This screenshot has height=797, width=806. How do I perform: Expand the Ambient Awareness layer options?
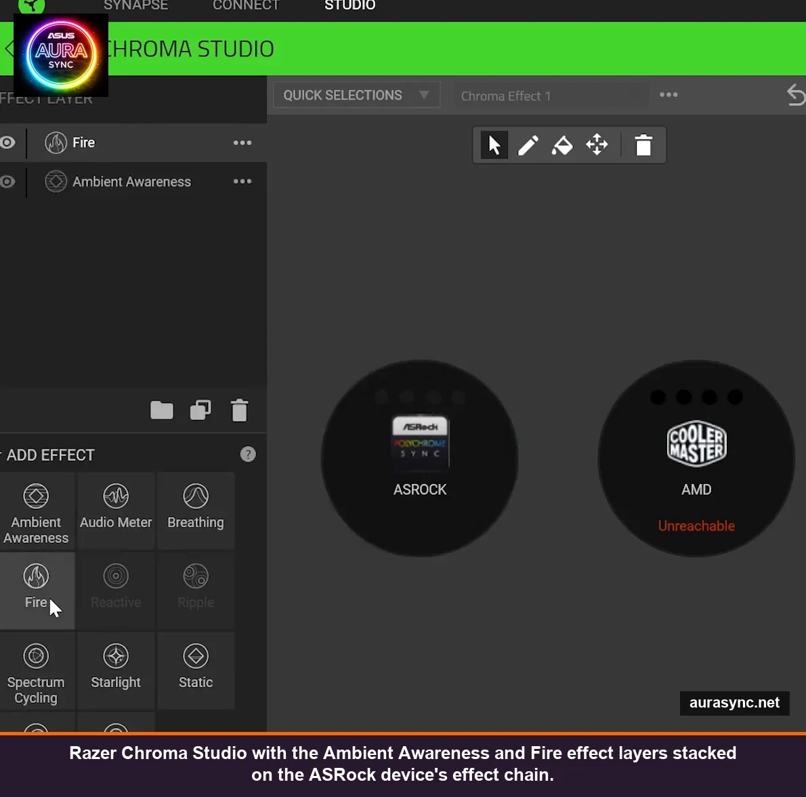tap(242, 182)
